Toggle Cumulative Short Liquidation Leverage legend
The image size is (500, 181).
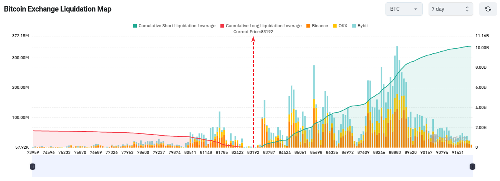(x=174, y=26)
